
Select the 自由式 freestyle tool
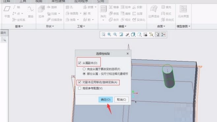[168, 20]
